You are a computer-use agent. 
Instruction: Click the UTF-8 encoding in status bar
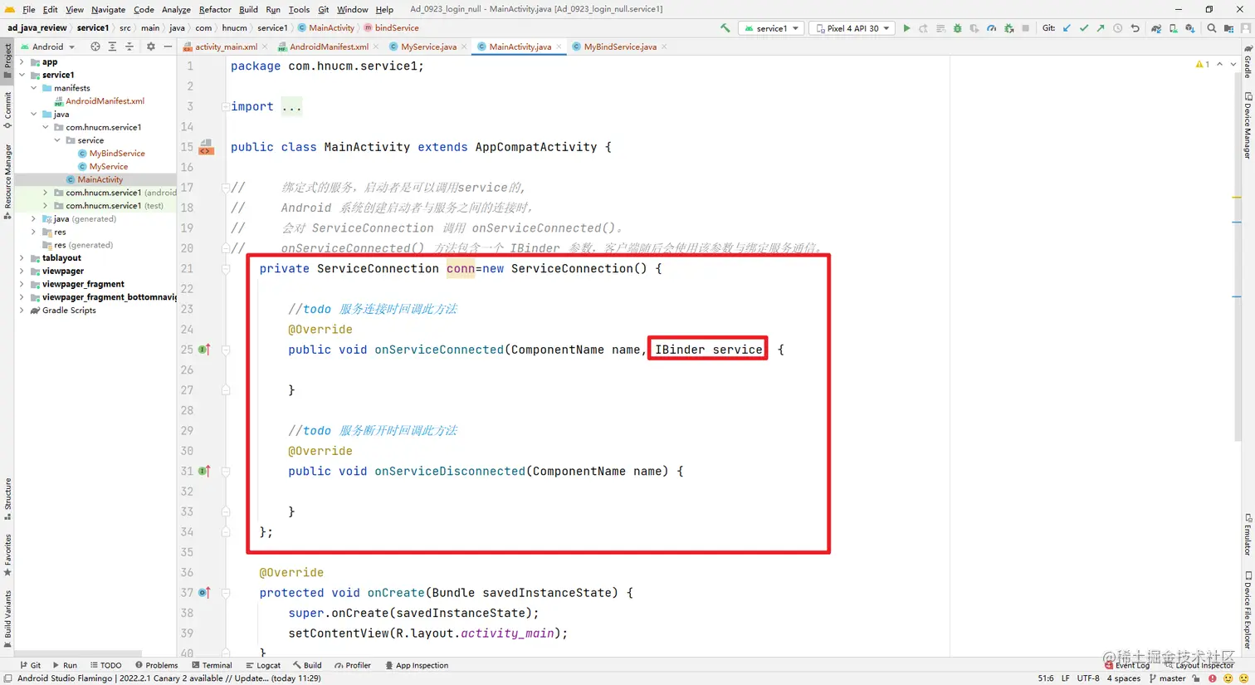(x=1088, y=678)
